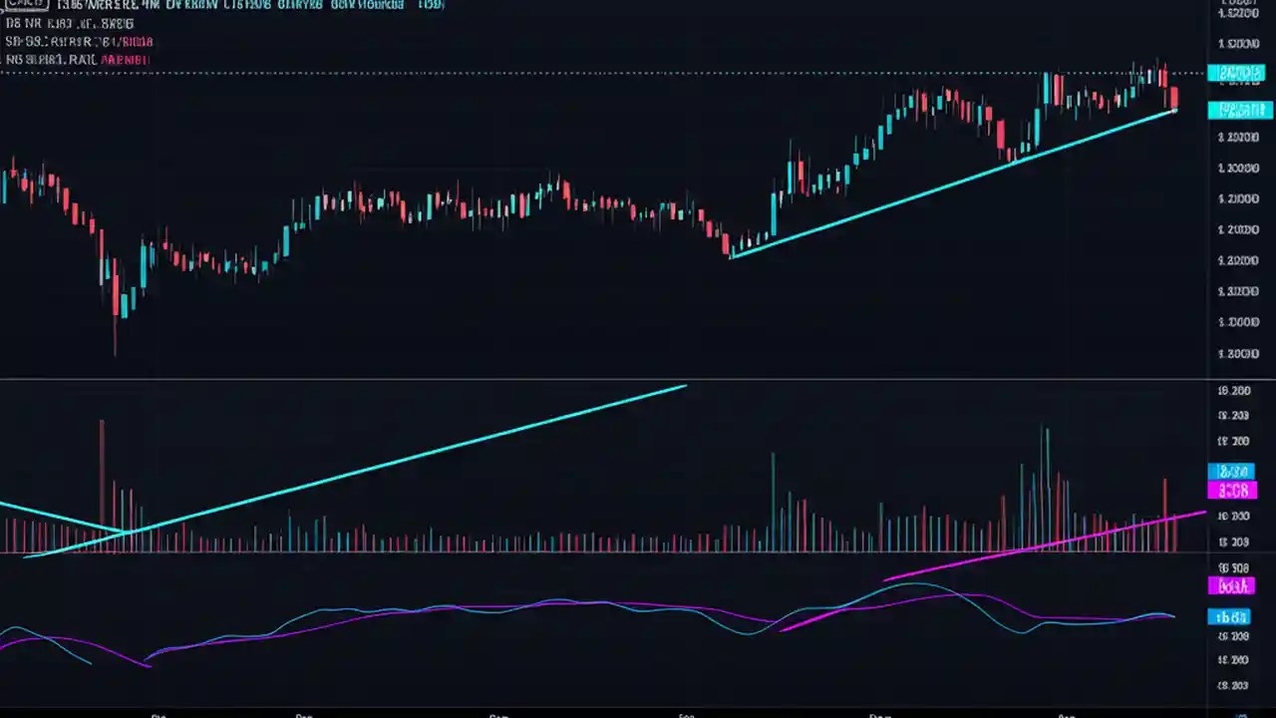Click the red indicator legend entry below the symbol
Screen dimensions: 1276x718
(78, 41)
